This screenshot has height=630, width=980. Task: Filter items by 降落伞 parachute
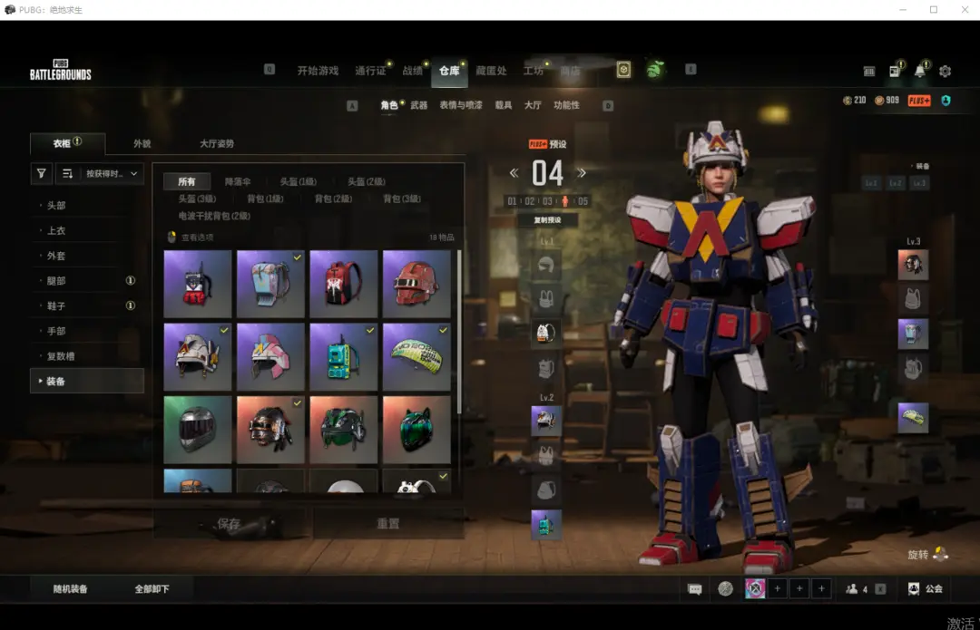click(x=238, y=181)
